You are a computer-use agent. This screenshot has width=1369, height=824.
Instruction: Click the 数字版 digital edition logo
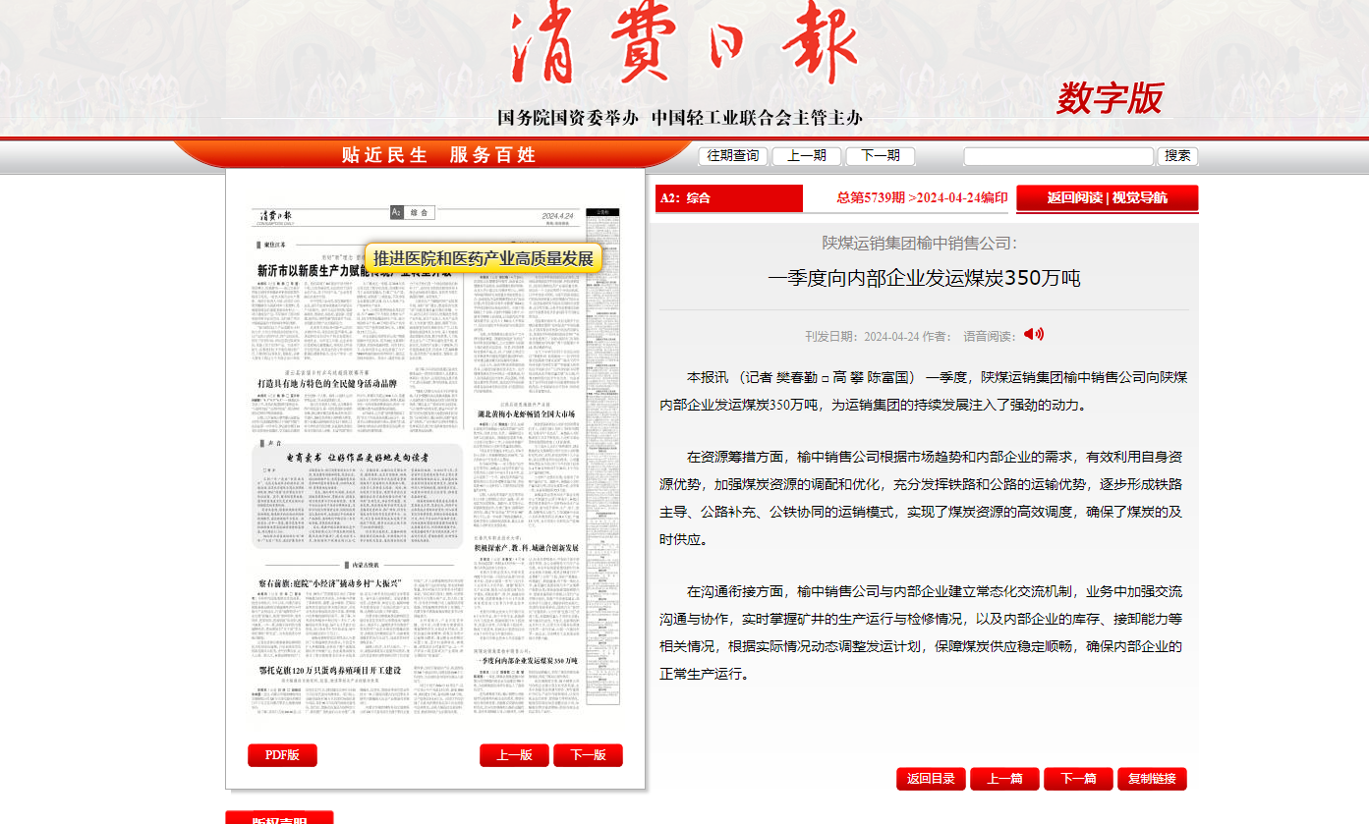(x=1111, y=98)
